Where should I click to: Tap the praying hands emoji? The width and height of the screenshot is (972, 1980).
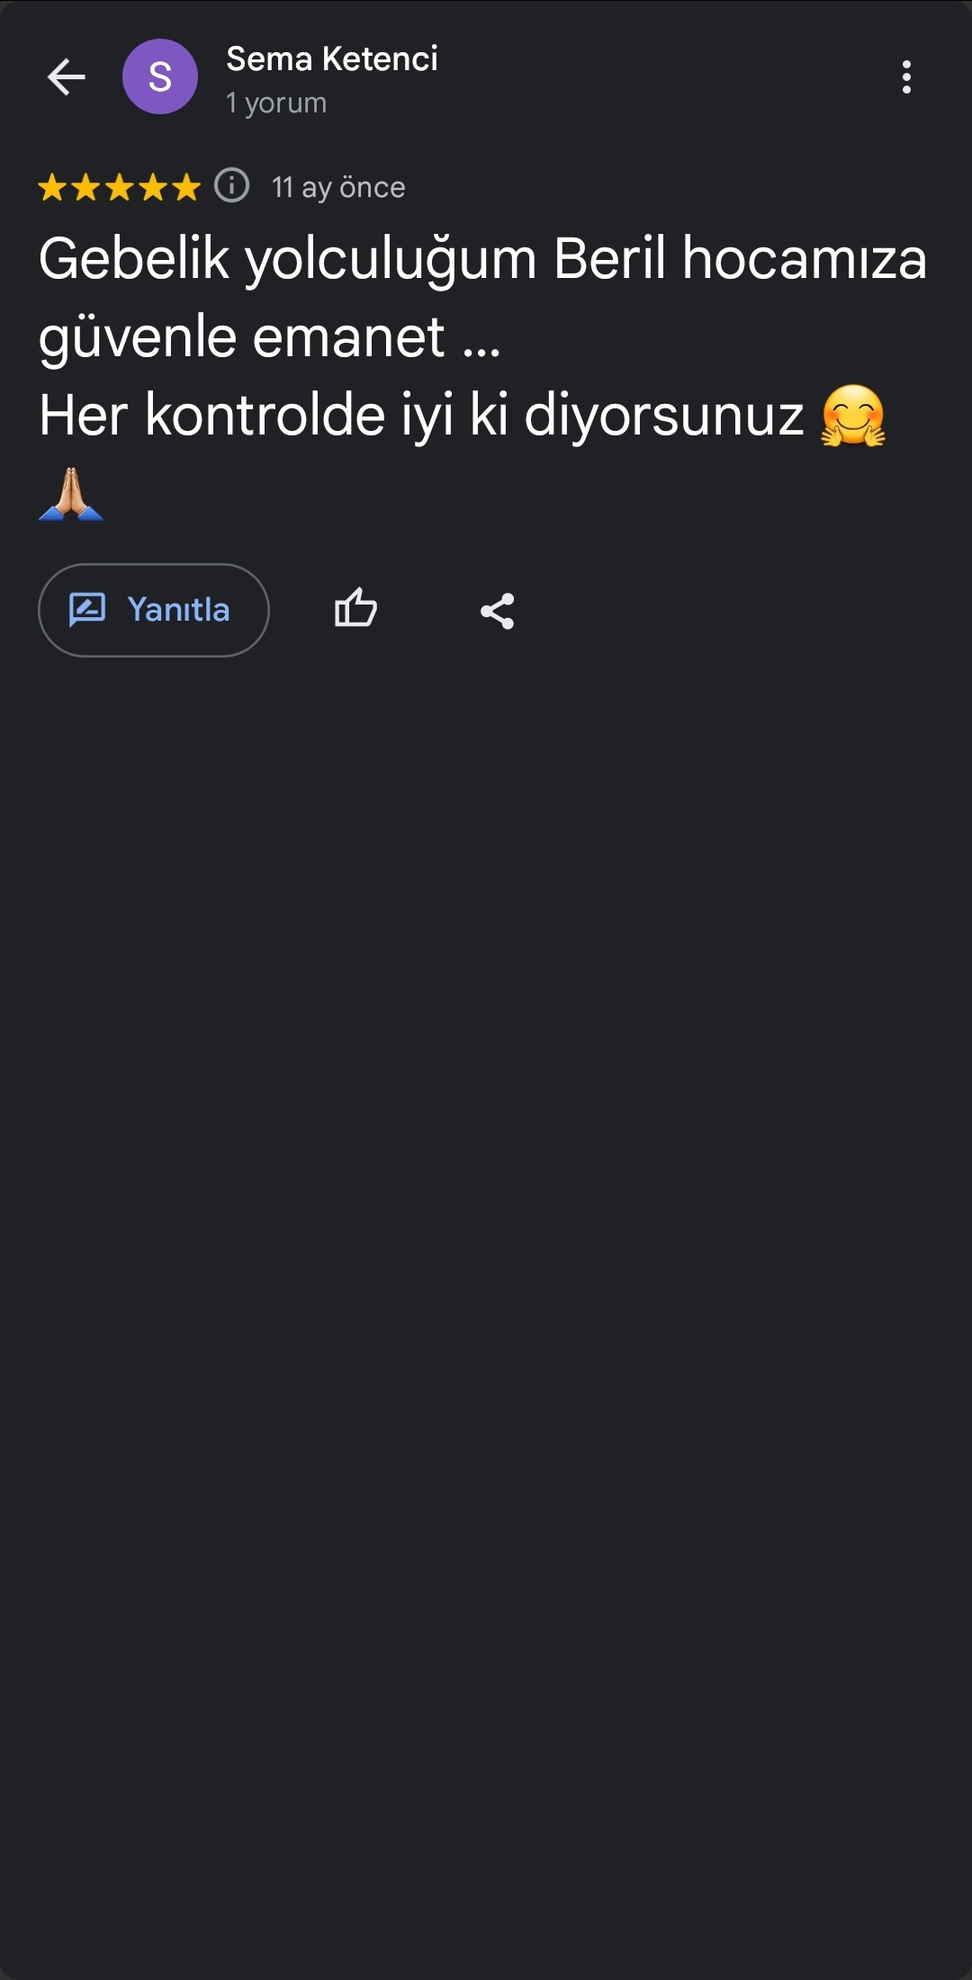[x=71, y=494]
